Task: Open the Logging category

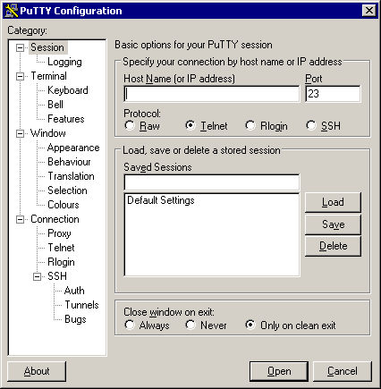Action: [x=64, y=62]
